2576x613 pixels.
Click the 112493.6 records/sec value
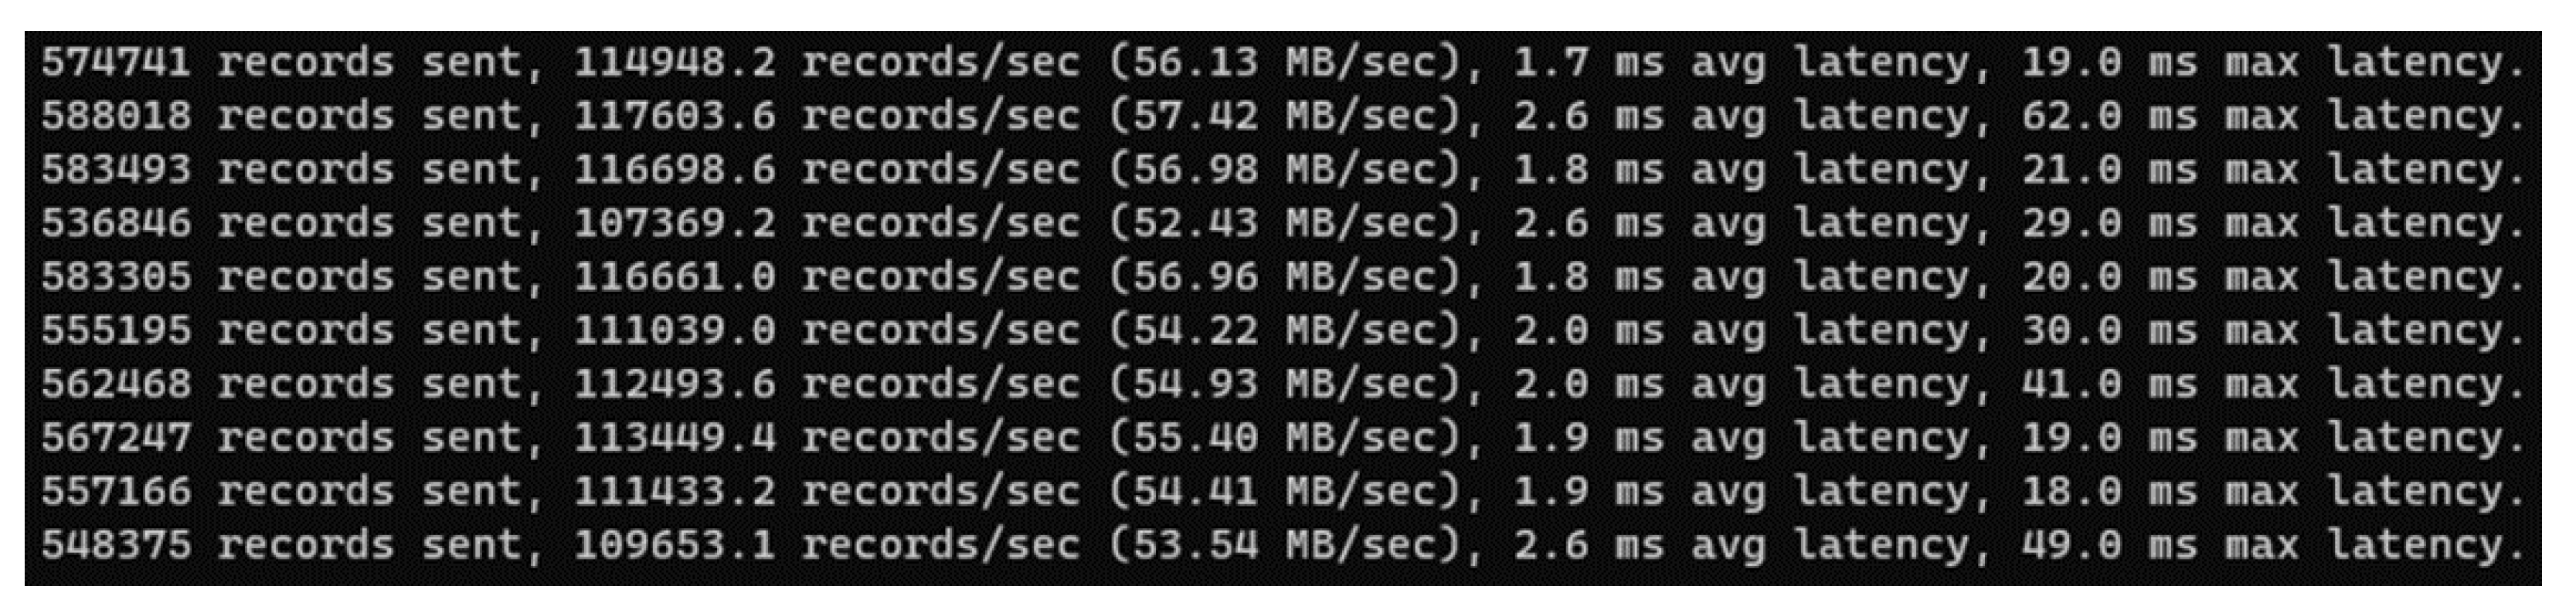674,385
